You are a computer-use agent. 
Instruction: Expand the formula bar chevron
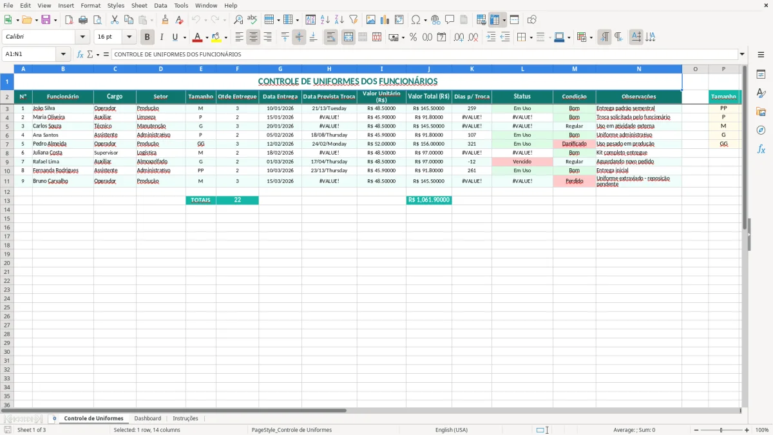click(743, 54)
